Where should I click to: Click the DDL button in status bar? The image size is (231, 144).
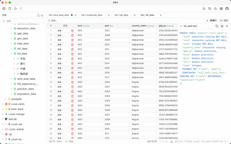tap(69, 141)
